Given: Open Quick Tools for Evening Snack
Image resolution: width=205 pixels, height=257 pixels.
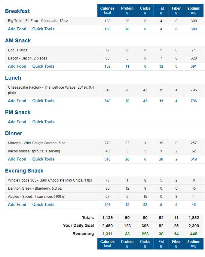Looking at the screenshot, I should 43,205.
